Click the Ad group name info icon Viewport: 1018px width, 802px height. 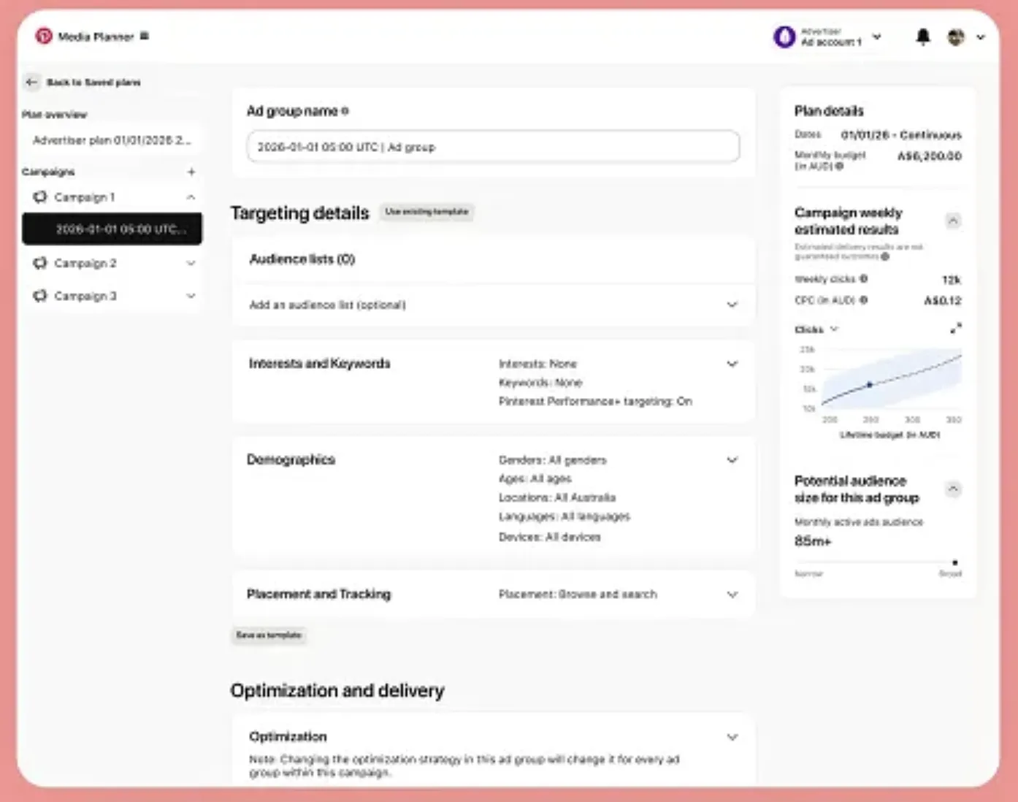345,111
